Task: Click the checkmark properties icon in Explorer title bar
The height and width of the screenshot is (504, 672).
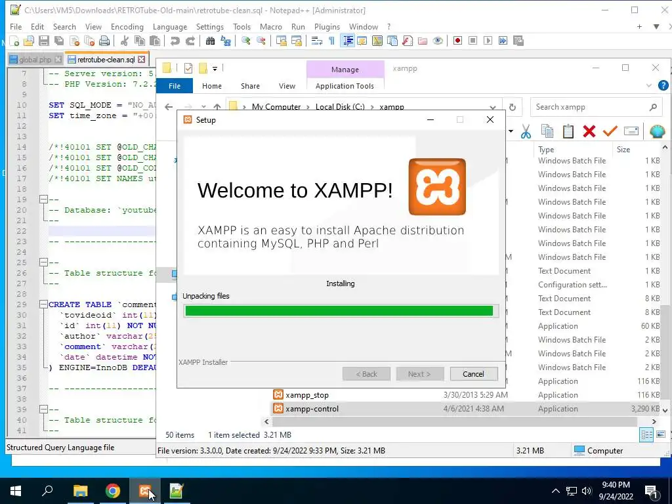Action: coord(188,68)
